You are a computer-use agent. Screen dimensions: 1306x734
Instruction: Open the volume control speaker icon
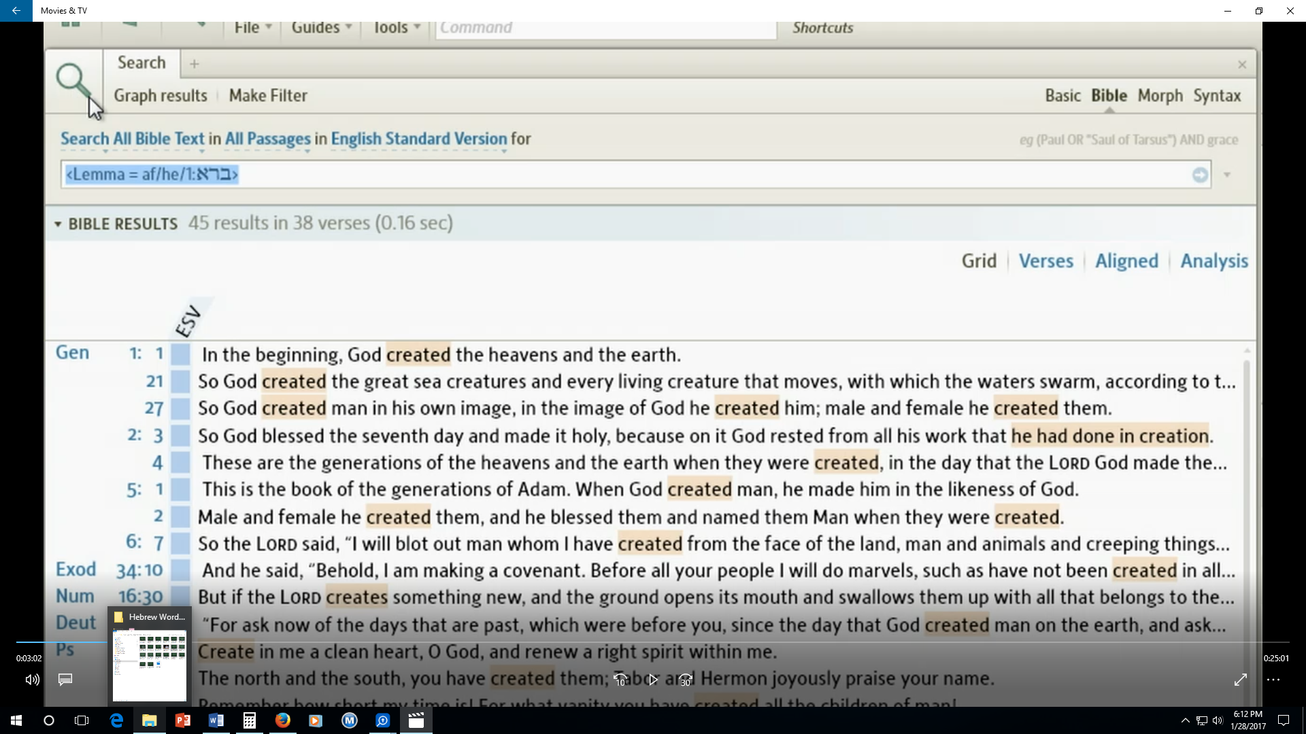(x=32, y=680)
